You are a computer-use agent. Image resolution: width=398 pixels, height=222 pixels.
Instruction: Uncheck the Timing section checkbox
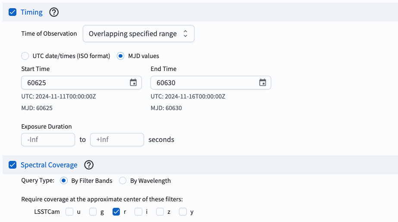tap(13, 12)
